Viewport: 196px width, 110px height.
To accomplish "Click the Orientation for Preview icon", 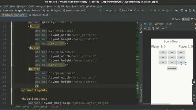I will coord(150,24).
